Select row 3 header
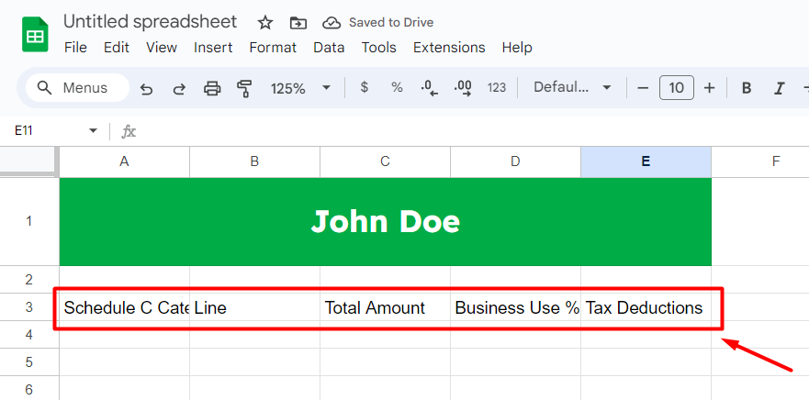 tap(29, 307)
